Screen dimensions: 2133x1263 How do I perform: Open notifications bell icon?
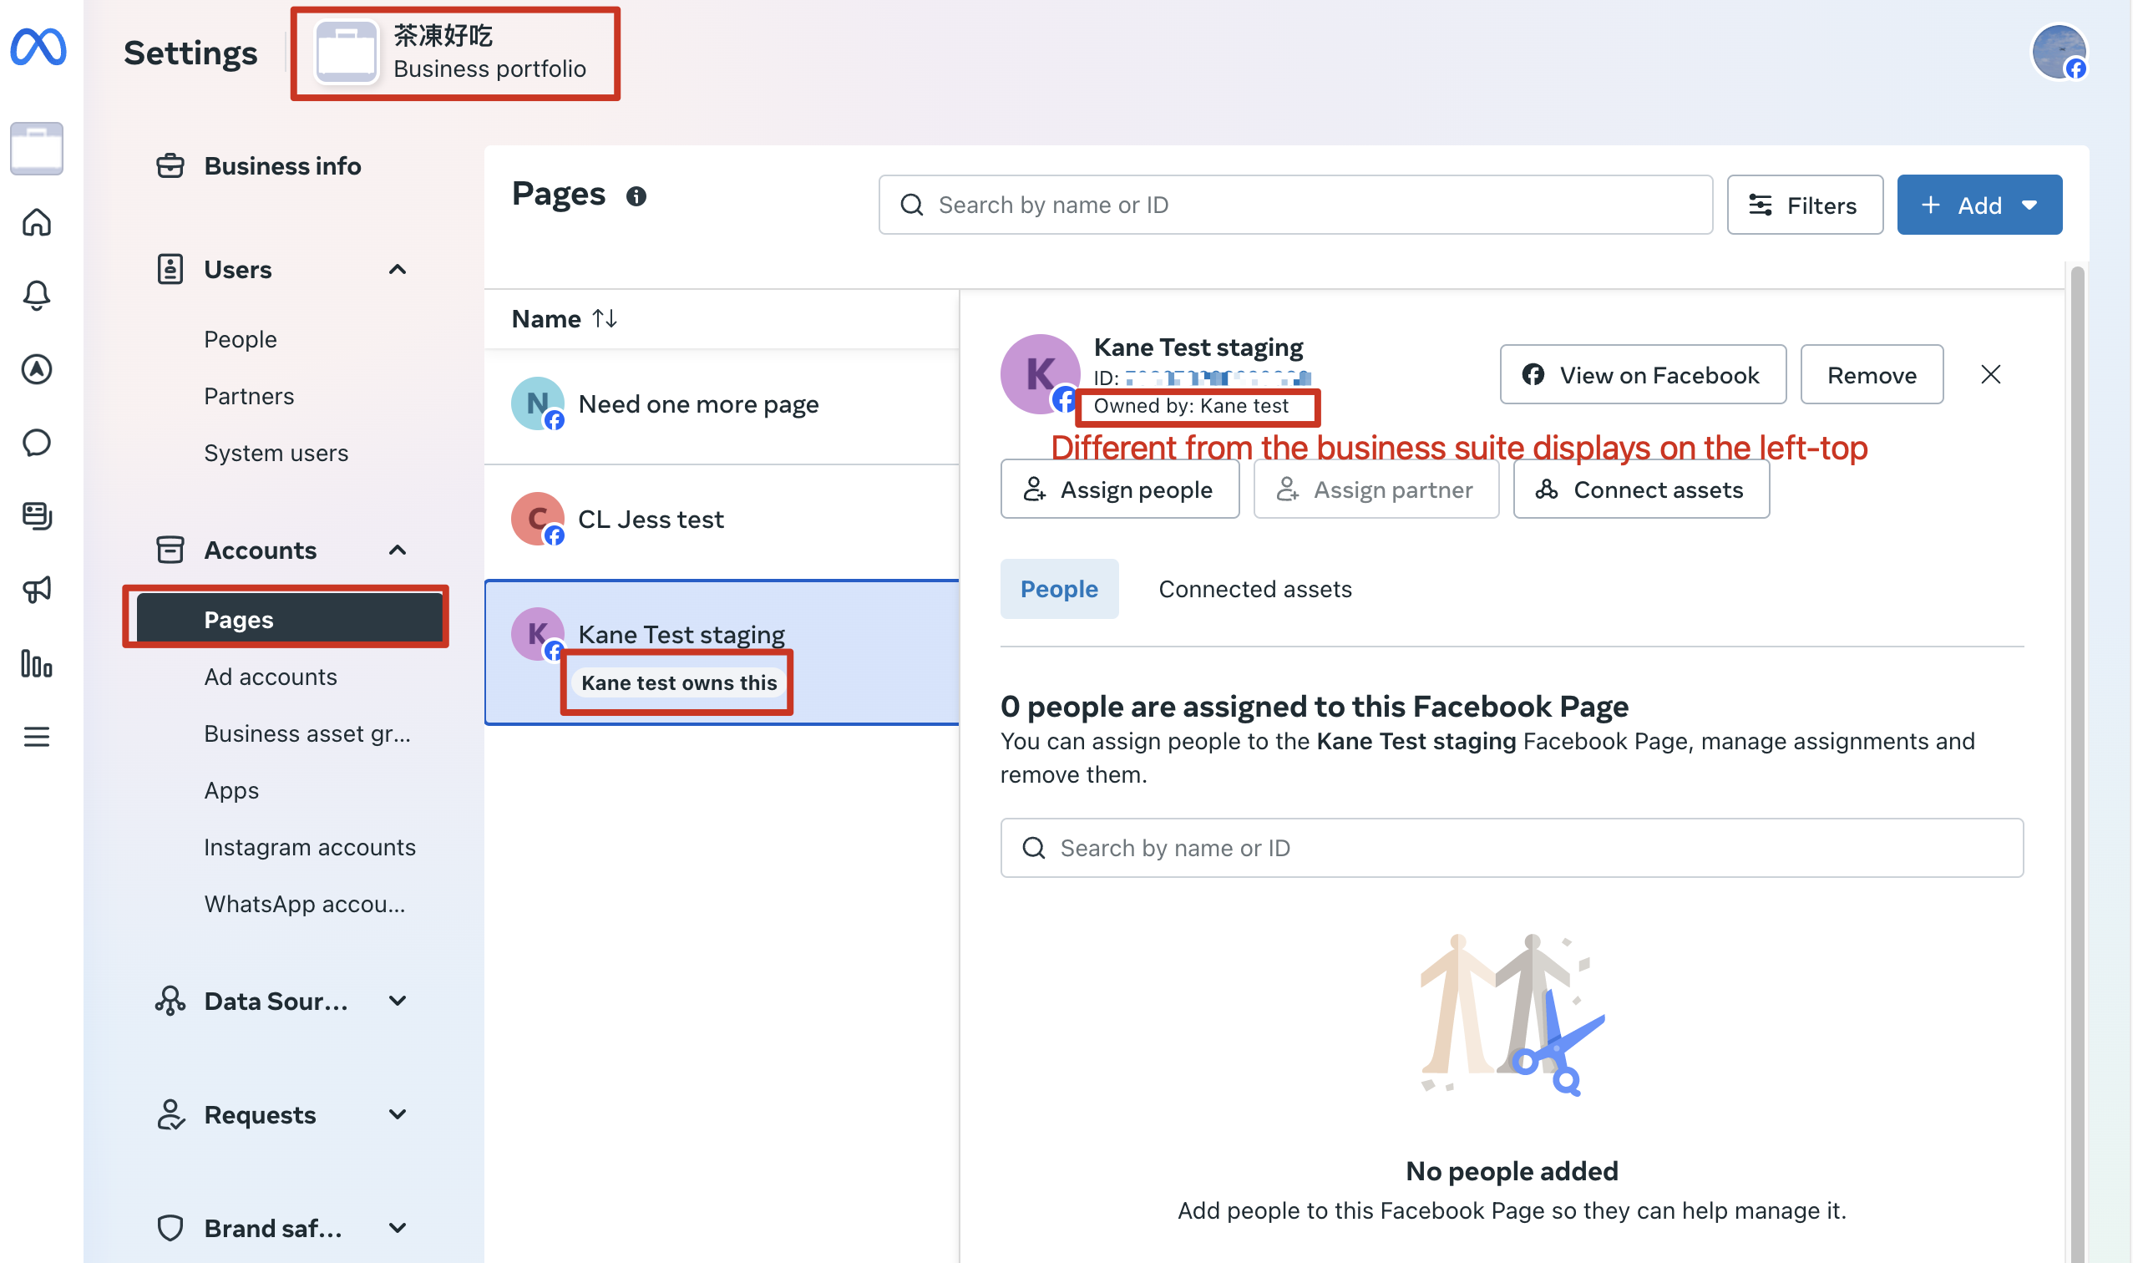point(37,296)
